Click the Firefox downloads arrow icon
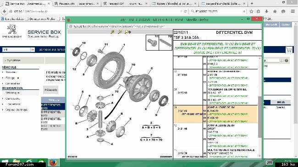The height and width of the screenshot is (167, 298). point(266,11)
